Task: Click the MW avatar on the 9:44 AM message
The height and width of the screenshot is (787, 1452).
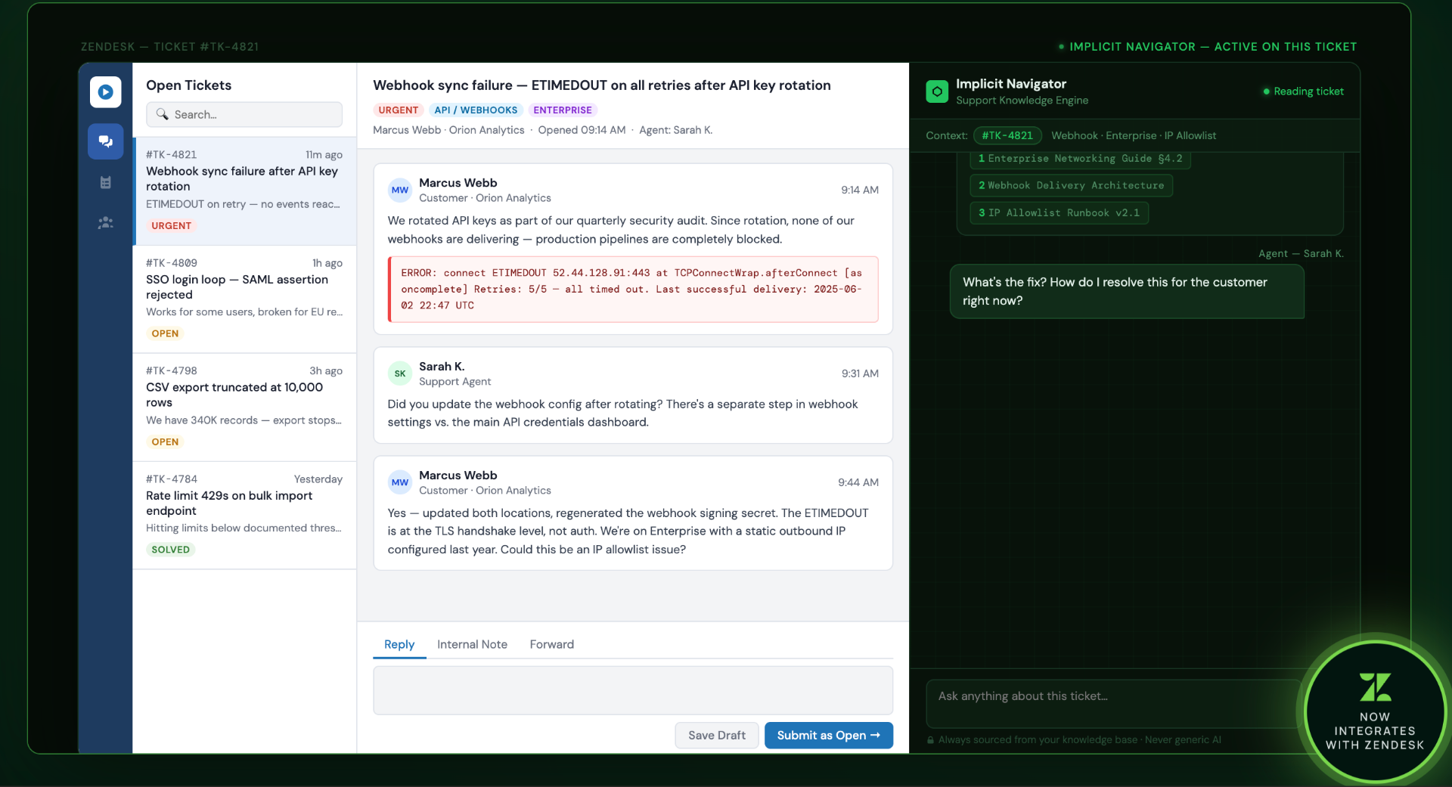Action: pyautogui.click(x=400, y=482)
